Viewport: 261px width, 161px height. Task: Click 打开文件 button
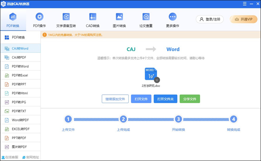click(x=141, y=99)
